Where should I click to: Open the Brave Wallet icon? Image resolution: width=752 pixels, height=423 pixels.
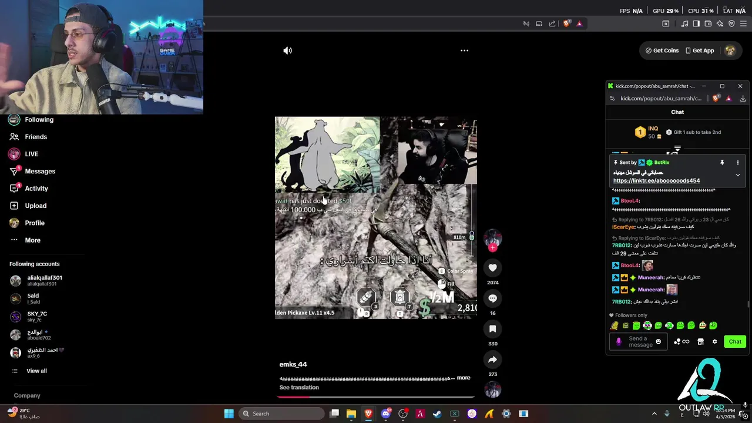[x=708, y=23]
